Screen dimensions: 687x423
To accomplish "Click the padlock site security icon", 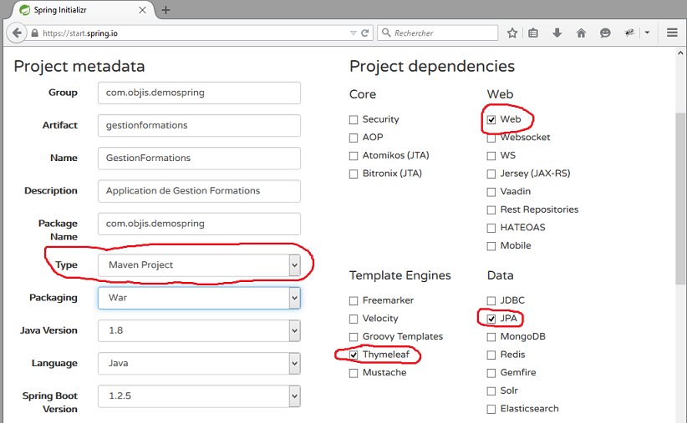I will (34, 33).
